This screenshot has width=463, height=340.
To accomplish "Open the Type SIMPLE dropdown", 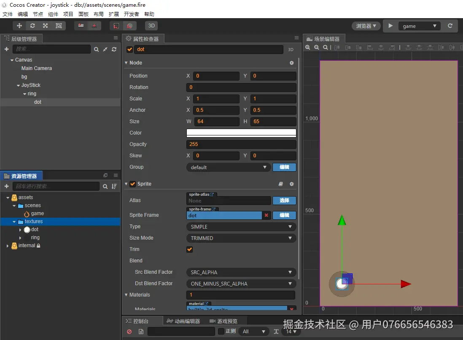I will [241, 227].
